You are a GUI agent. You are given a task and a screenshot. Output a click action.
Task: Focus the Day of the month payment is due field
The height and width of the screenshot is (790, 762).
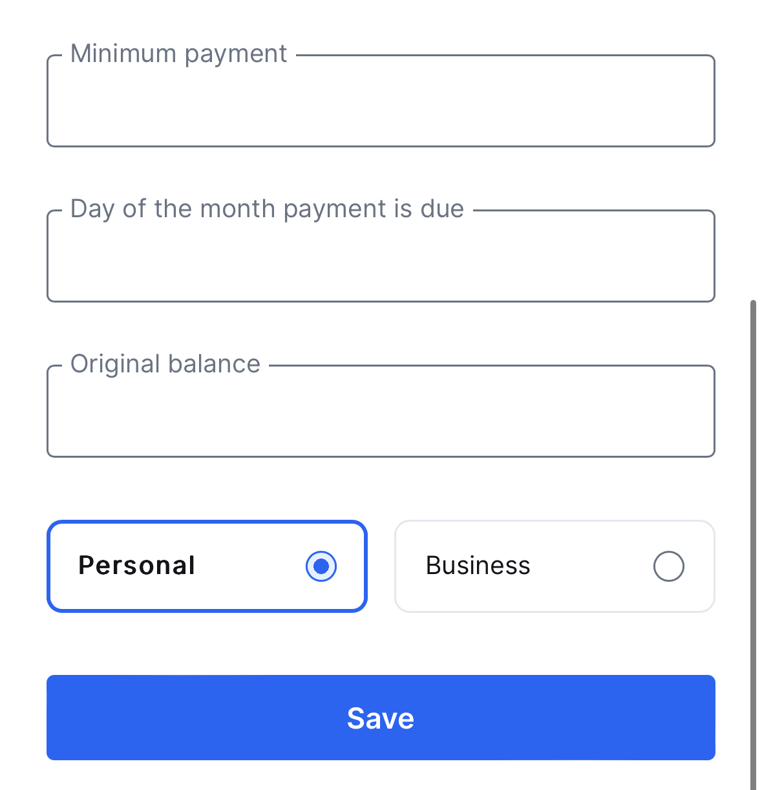click(x=380, y=257)
